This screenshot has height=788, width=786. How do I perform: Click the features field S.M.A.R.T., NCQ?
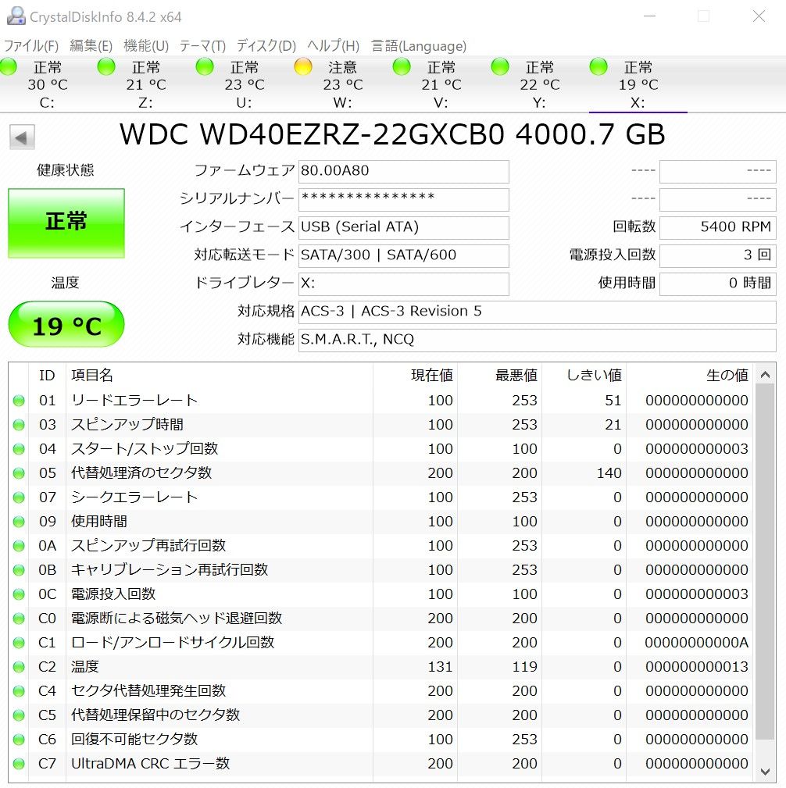pos(537,341)
